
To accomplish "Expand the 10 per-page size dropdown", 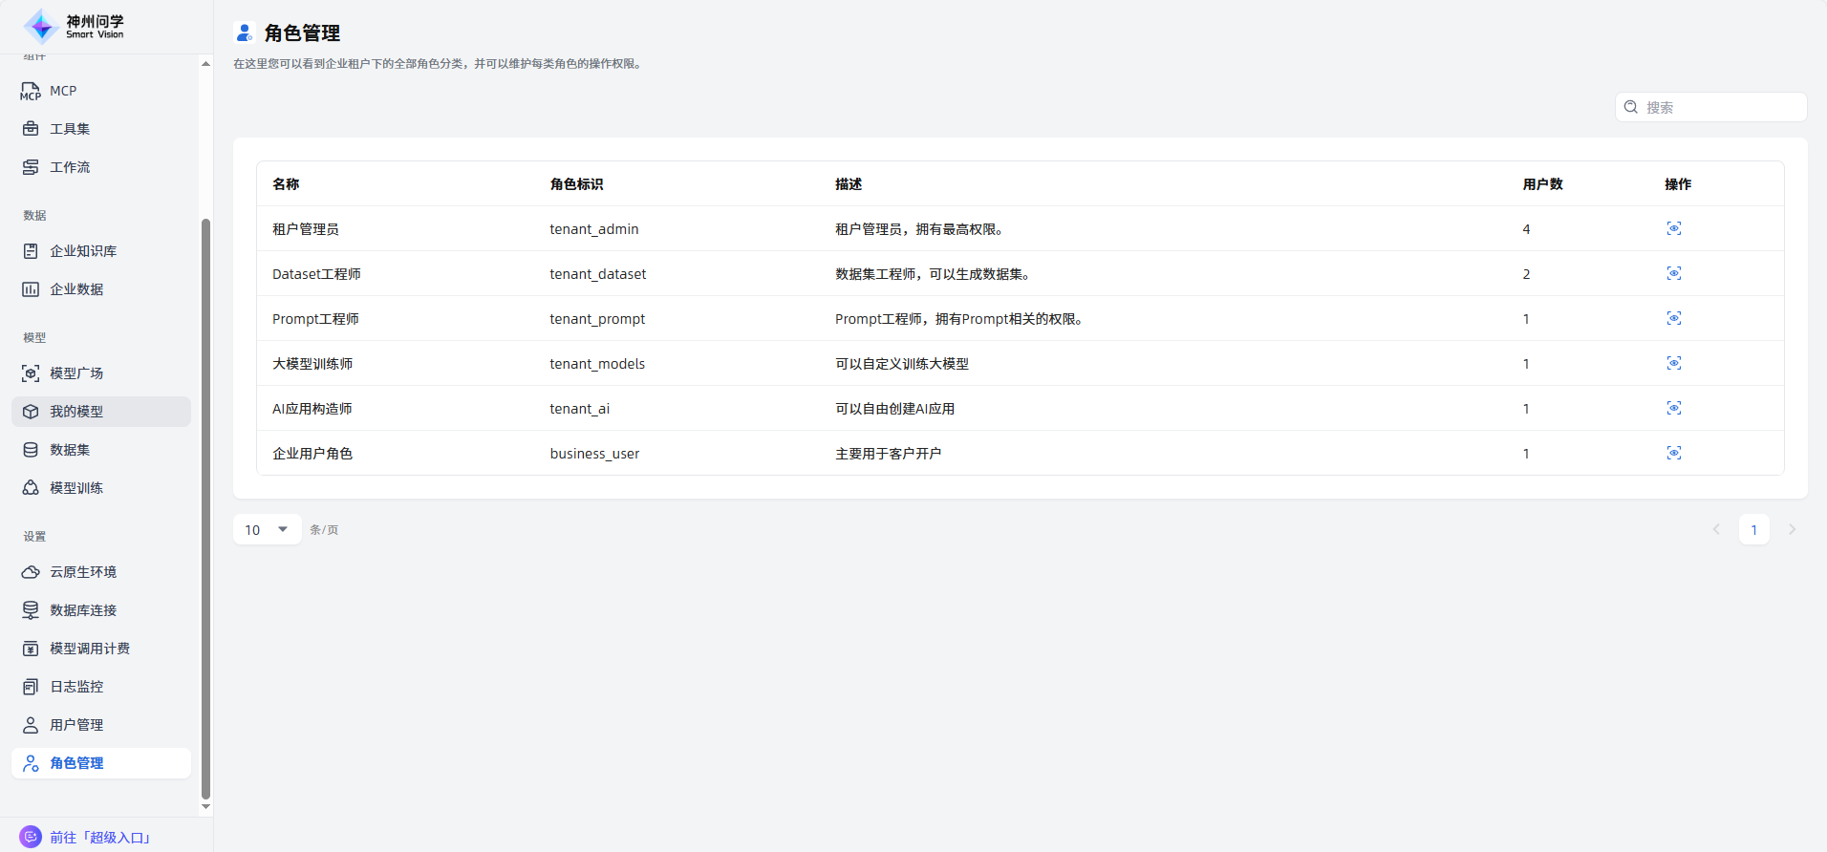I will [x=267, y=529].
